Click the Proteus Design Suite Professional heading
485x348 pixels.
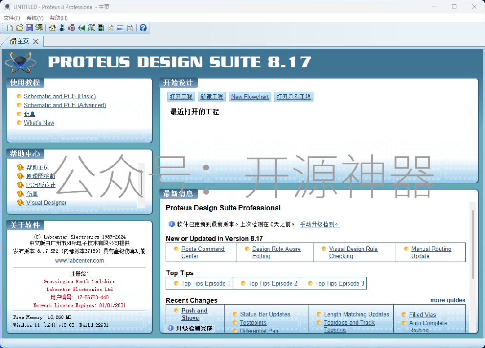(223, 208)
